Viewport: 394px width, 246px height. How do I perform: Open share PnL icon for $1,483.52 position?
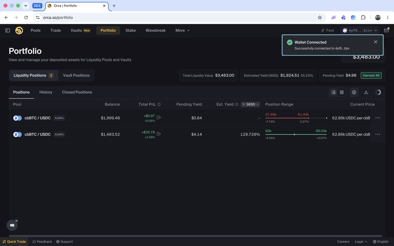159,134
